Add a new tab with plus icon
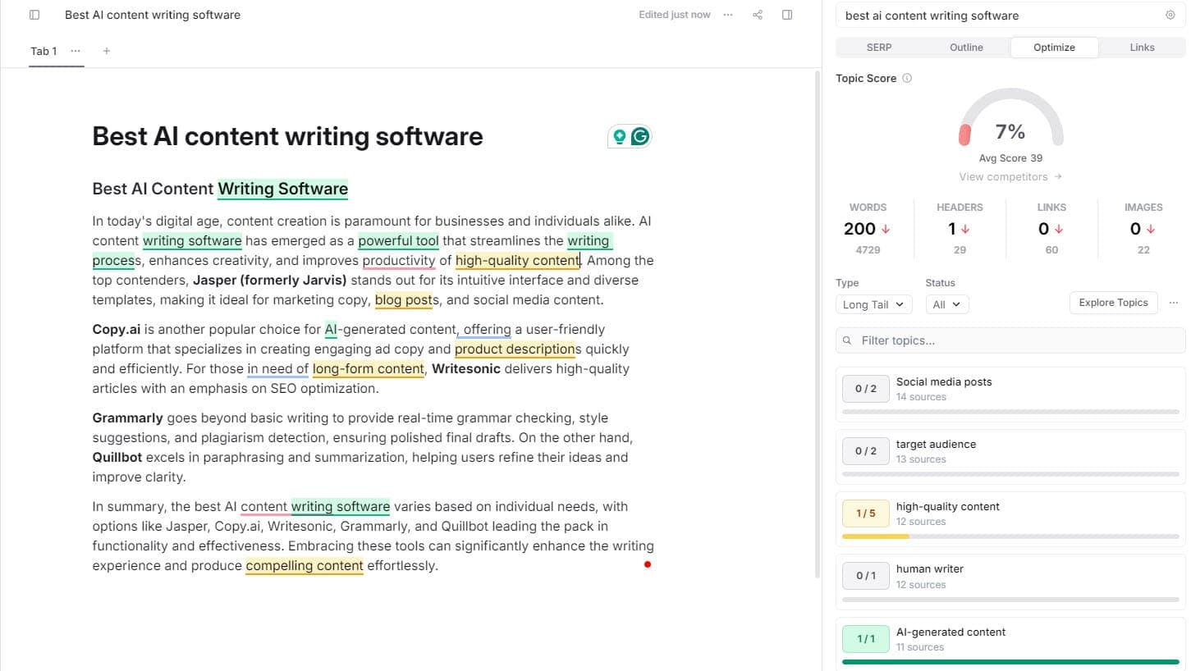 coord(107,51)
